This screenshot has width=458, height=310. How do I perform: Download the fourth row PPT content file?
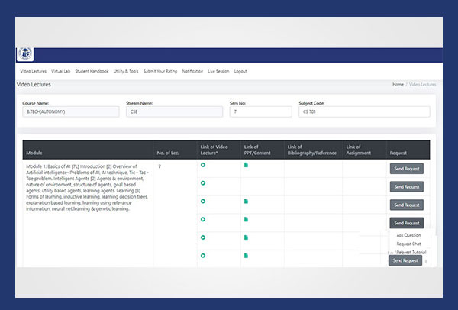tap(246, 219)
